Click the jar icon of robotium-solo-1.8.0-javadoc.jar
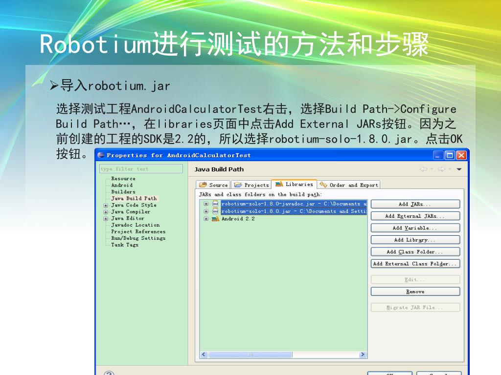This screenshot has height=375, width=501. [215, 204]
